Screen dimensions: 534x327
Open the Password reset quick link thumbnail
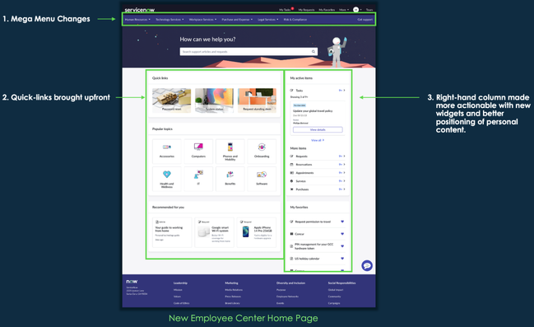171,100
